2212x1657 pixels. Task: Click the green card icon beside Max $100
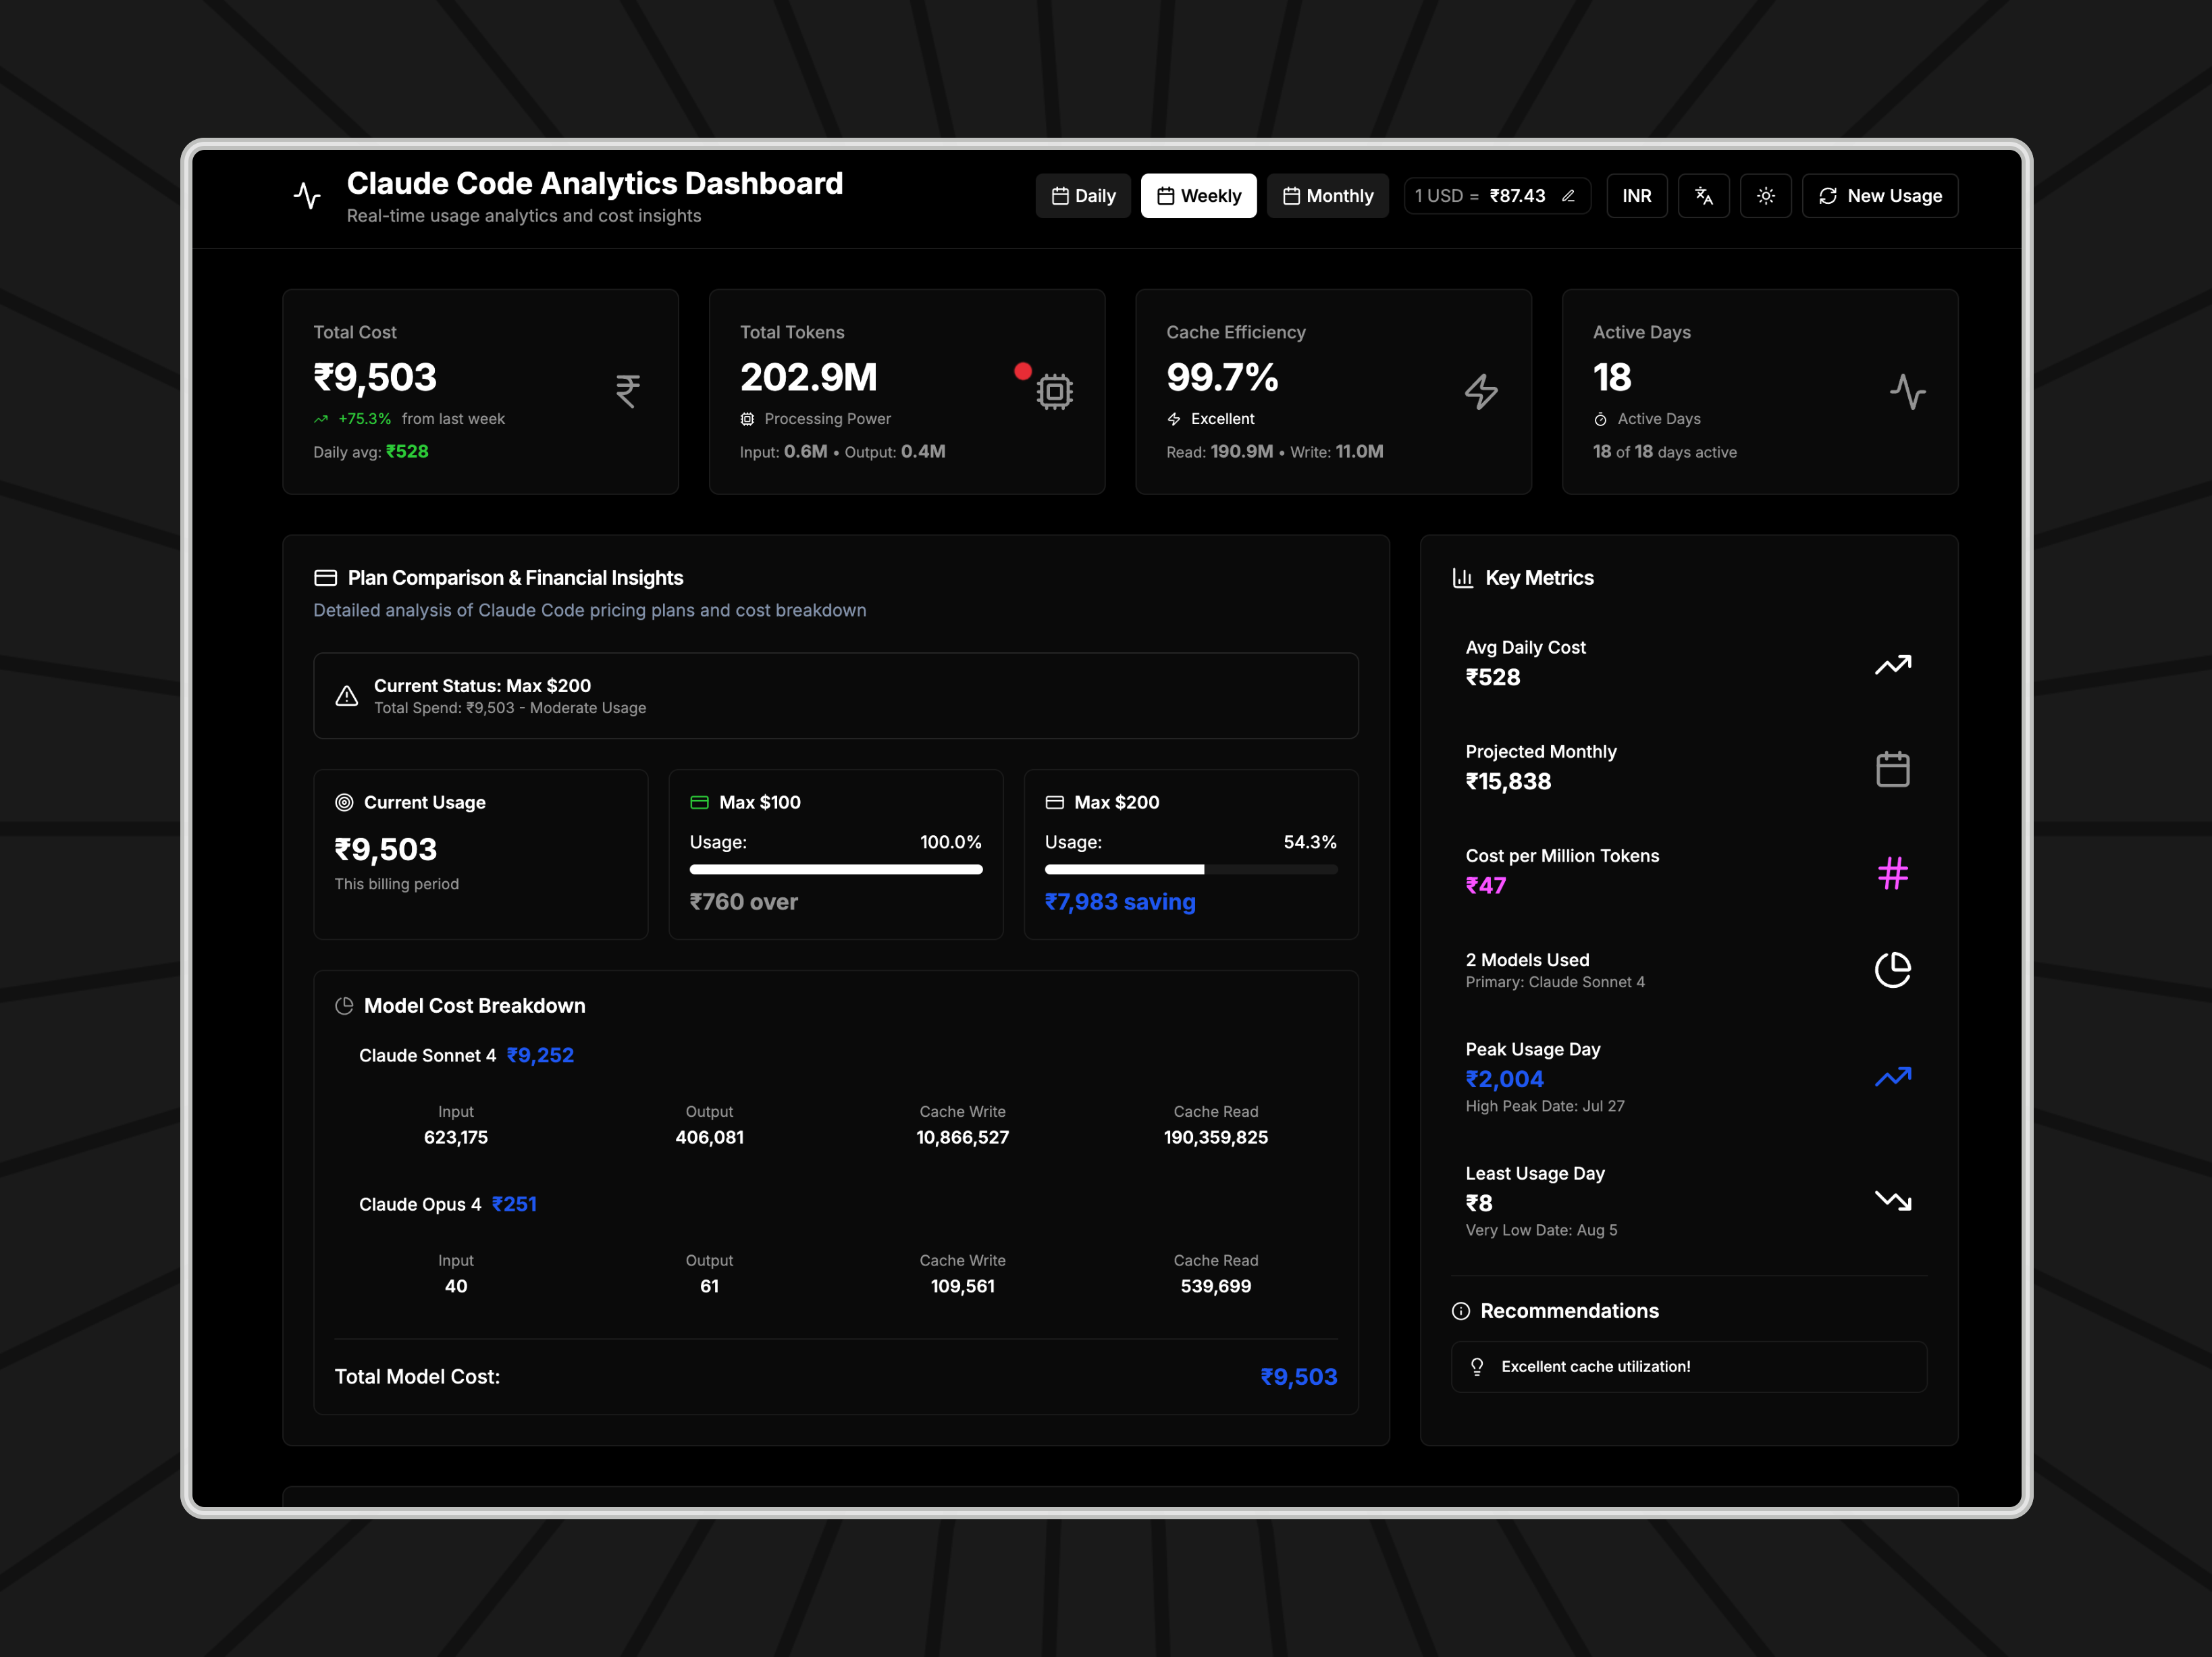(x=699, y=802)
